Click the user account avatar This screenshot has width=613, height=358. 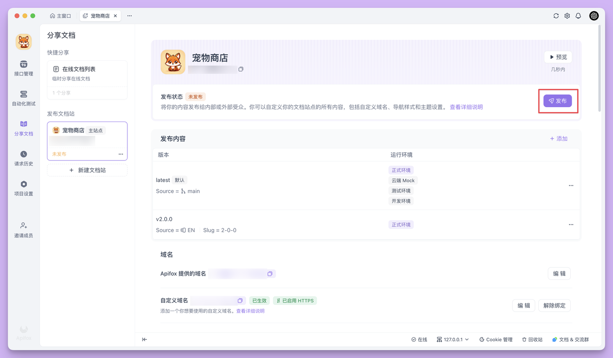[594, 16]
